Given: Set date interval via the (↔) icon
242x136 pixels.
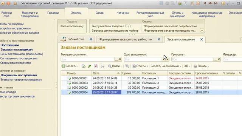Looking at the screenshot, I should pyautogui.click(x=102, y=66).
